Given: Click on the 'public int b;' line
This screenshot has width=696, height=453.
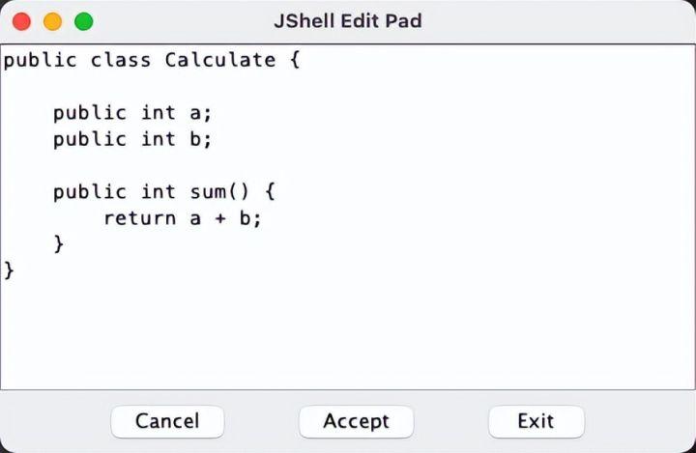Looking at the screenshot, I should pyautogui.click(x=132, y=139).
